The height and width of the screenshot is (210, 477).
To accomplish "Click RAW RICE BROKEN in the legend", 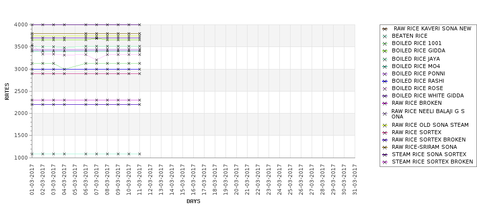I will point(416,103).
